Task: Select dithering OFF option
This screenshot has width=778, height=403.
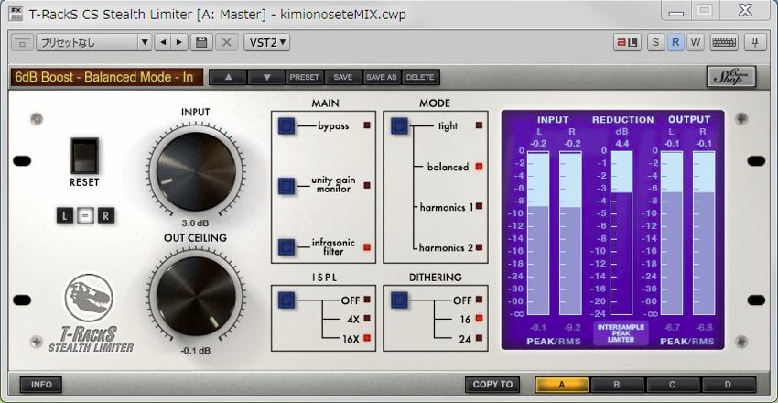Action: 479,300
